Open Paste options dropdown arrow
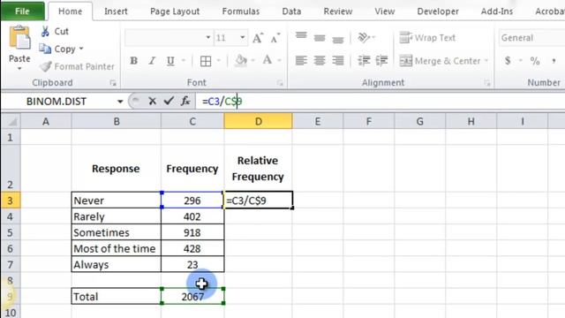 click(19, 69)
